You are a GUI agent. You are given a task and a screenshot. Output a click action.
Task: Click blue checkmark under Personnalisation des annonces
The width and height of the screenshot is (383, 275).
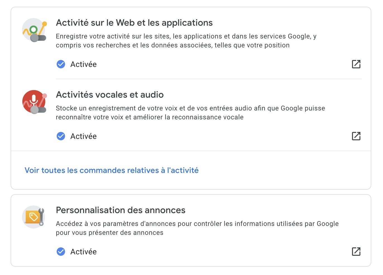click(61, 252)
